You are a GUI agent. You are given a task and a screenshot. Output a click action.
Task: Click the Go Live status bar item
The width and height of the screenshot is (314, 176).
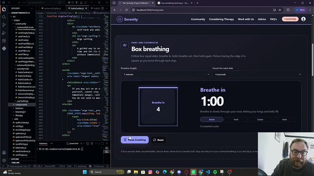(99, 166)
